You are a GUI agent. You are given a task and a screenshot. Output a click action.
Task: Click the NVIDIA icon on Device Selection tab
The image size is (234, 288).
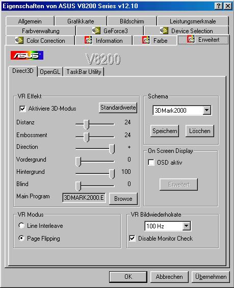coord(164,31)
